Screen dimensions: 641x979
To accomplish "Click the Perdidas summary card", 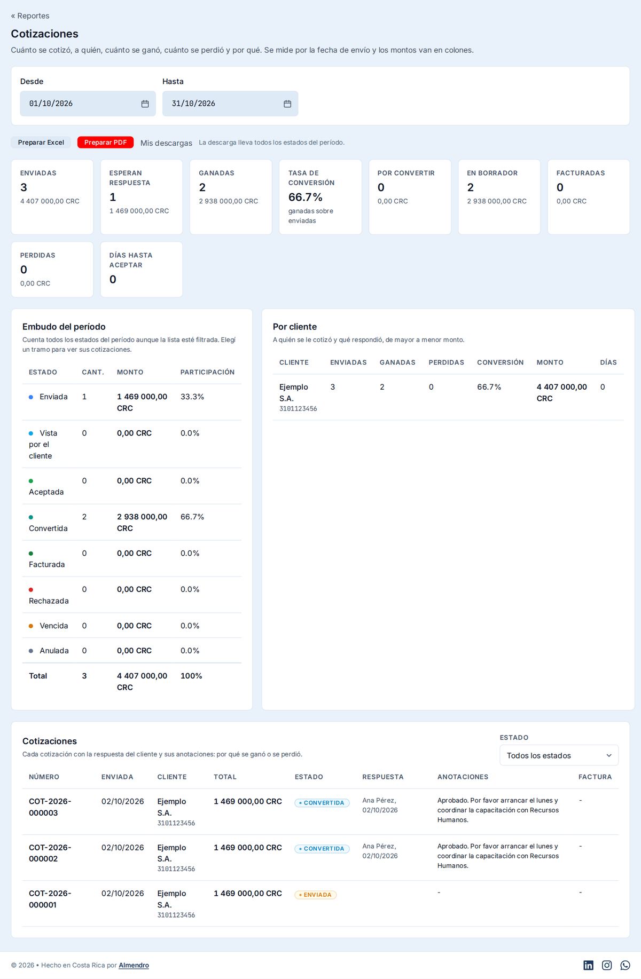I will click(52, 270).
